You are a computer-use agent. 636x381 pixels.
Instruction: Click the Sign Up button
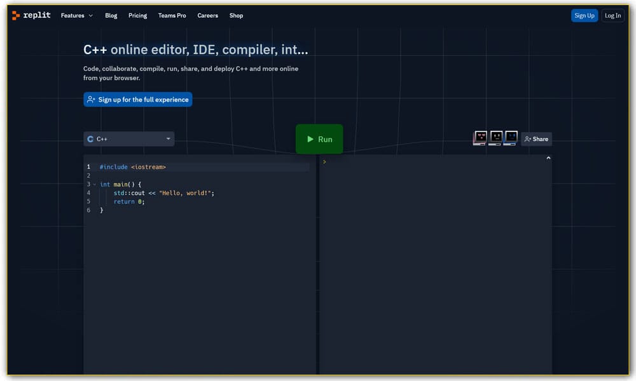(x=584, y=15)
